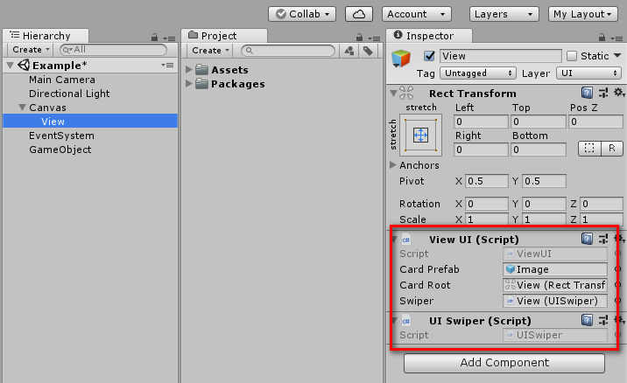Open the Hierarchy panel options menu
Viewport: 627px width, 383px height.
pos(170,38)
